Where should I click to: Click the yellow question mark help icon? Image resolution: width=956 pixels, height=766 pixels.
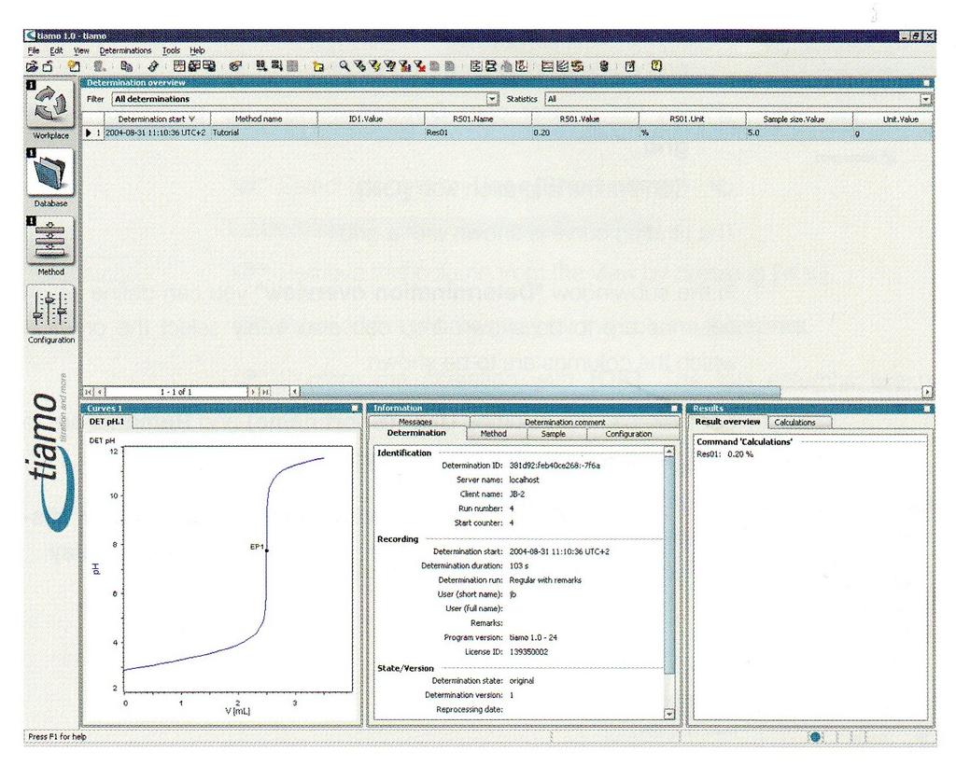[656, 66]
